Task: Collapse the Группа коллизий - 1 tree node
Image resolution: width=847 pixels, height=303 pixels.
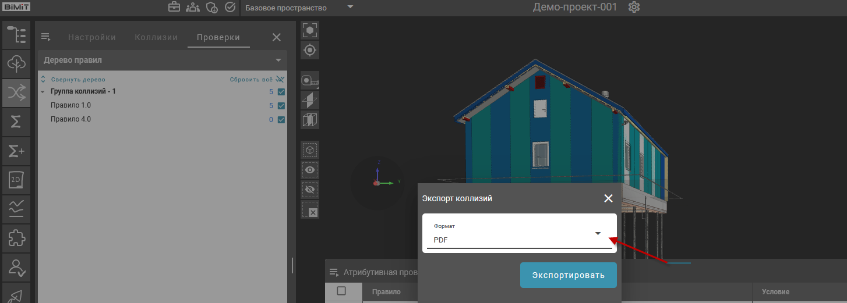Action: tap(43, 92)
